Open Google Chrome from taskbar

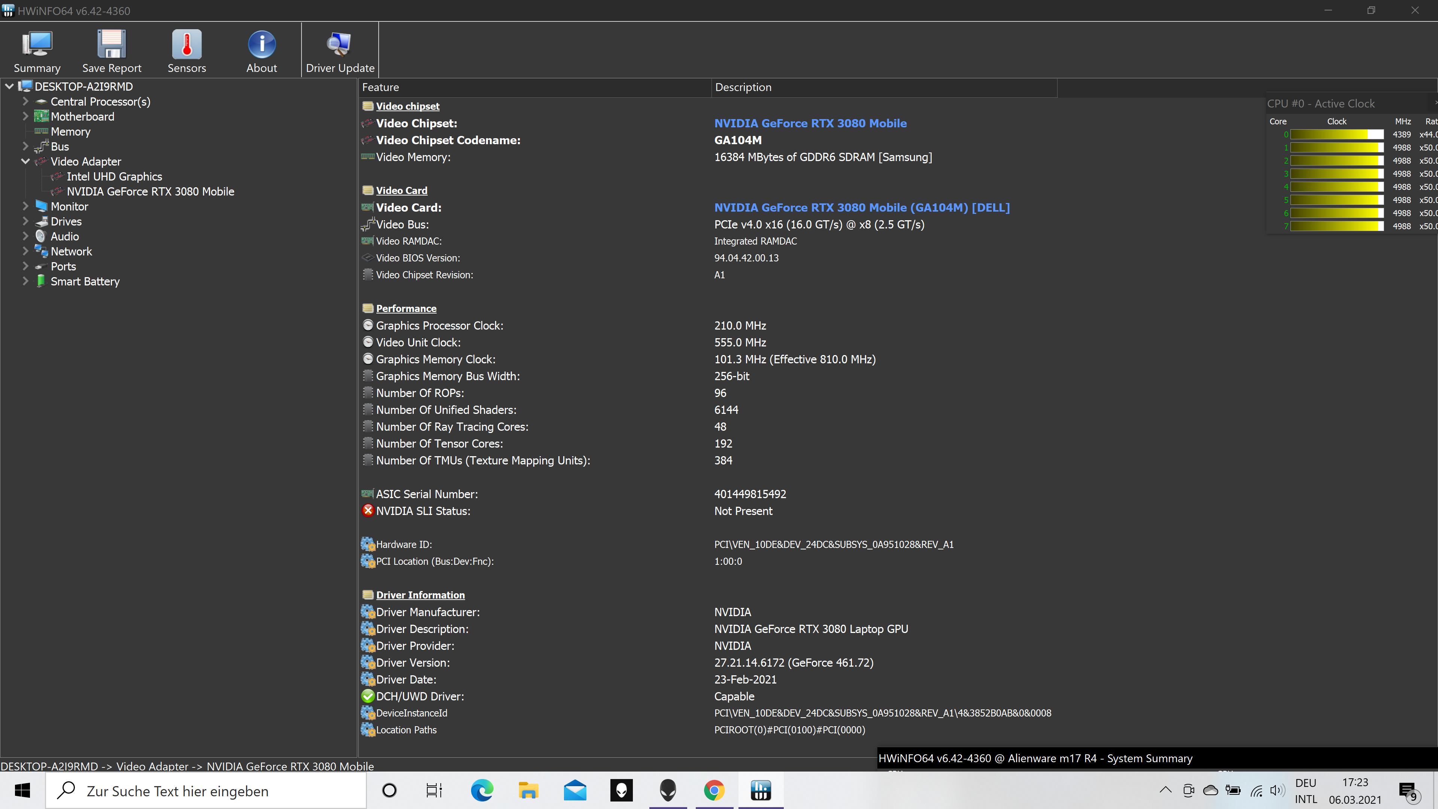(714, 791)
